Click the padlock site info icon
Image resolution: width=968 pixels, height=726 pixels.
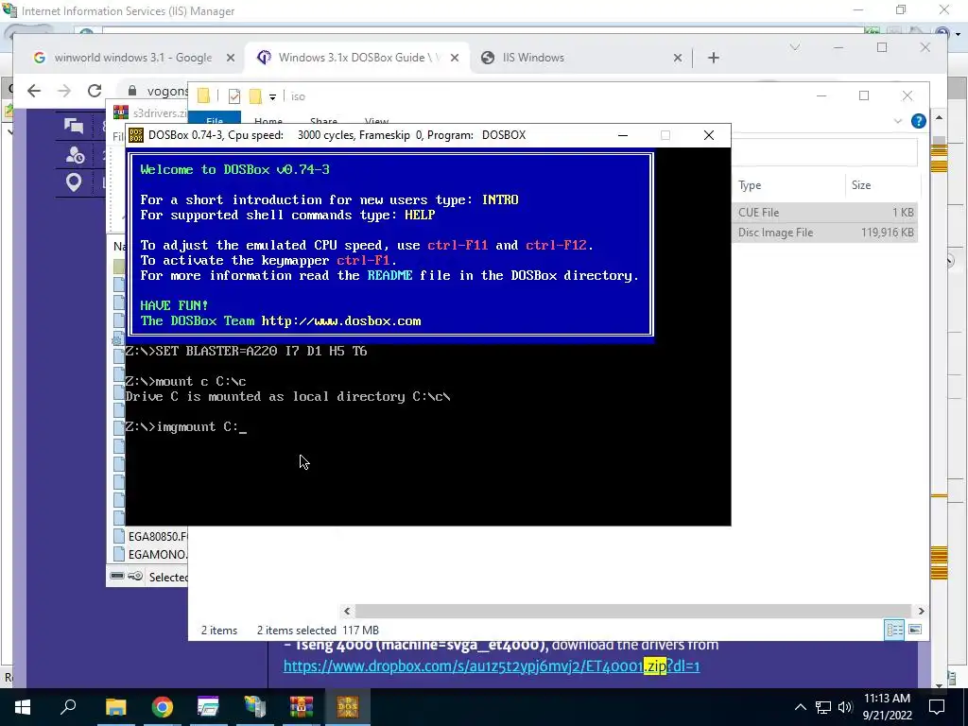pos(131,91)
